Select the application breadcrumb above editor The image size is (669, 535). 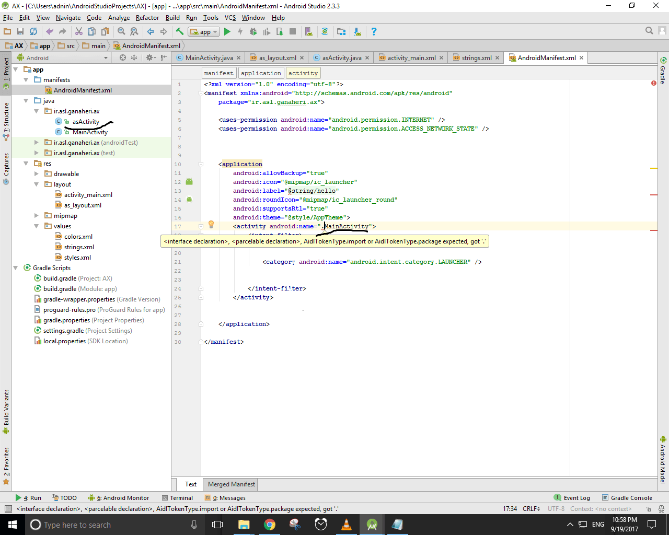(x=261, y=73)
